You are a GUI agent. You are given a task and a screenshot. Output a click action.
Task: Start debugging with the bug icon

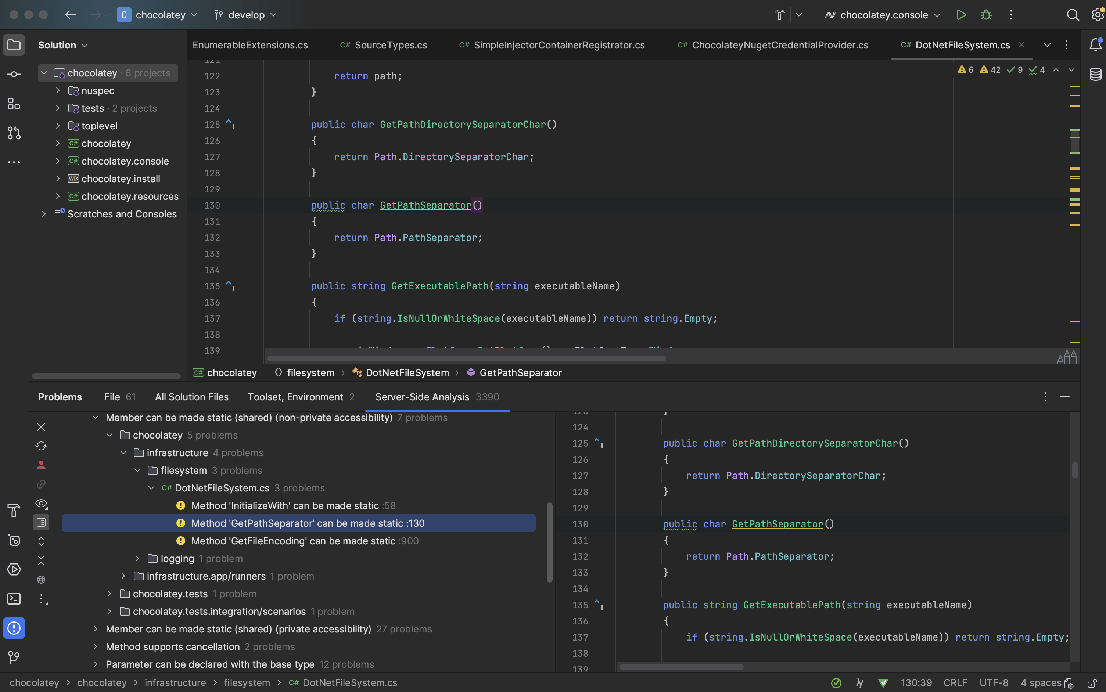click(986, 15)
